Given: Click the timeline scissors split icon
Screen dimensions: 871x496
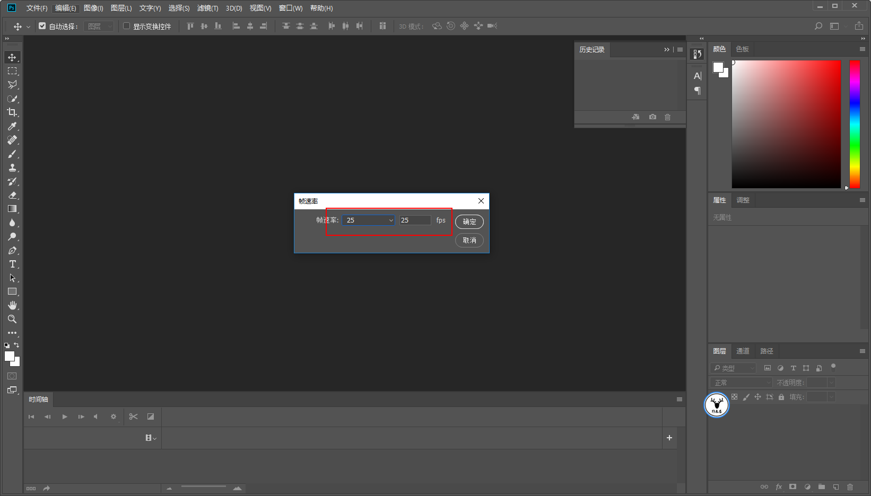Looking at the screenshot, I should [x=133, y=417].
